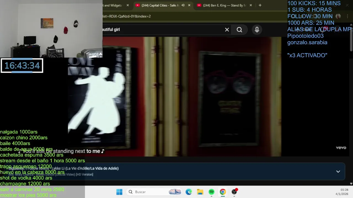Start voice search with the microphone
This screenshot has width=353, height=198.
(257, 30)
